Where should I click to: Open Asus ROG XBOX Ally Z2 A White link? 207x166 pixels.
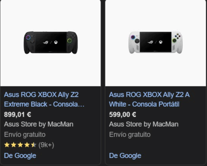pos(149,100)
